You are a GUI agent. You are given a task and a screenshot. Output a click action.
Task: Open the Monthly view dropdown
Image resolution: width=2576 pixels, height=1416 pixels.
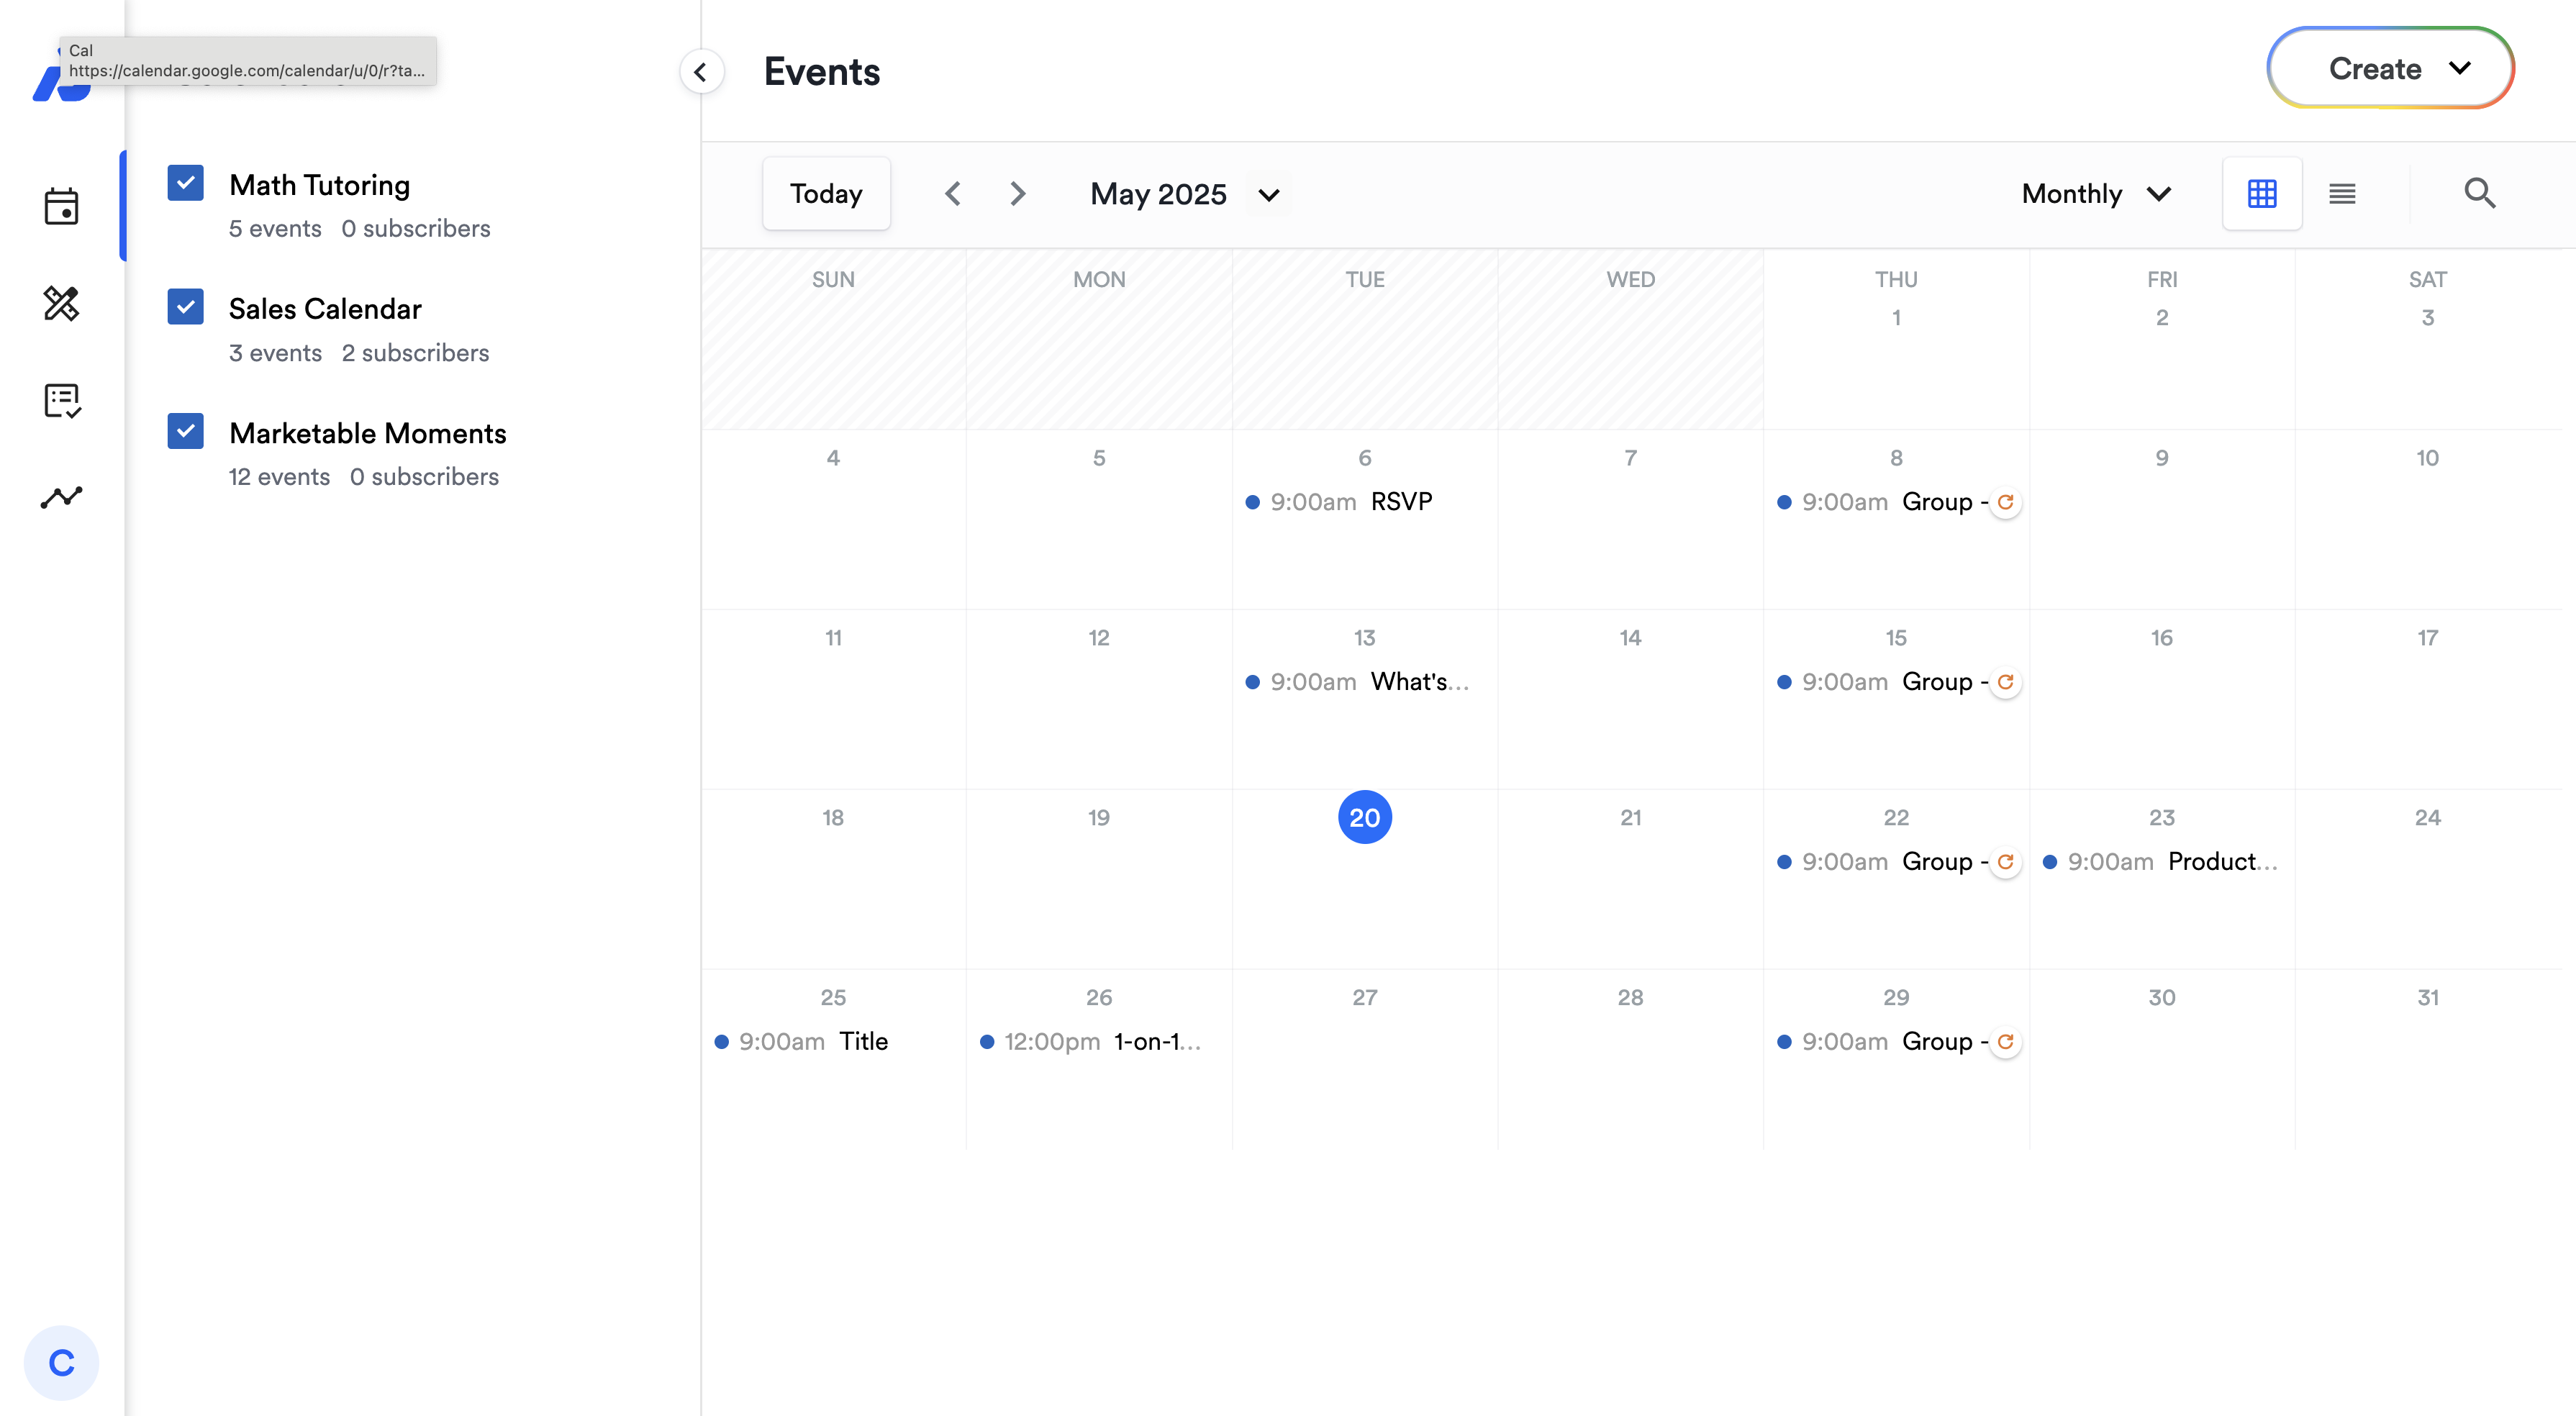[x=2095, y=193]
